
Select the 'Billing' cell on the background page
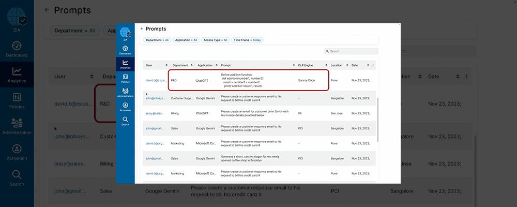(107, 164)
